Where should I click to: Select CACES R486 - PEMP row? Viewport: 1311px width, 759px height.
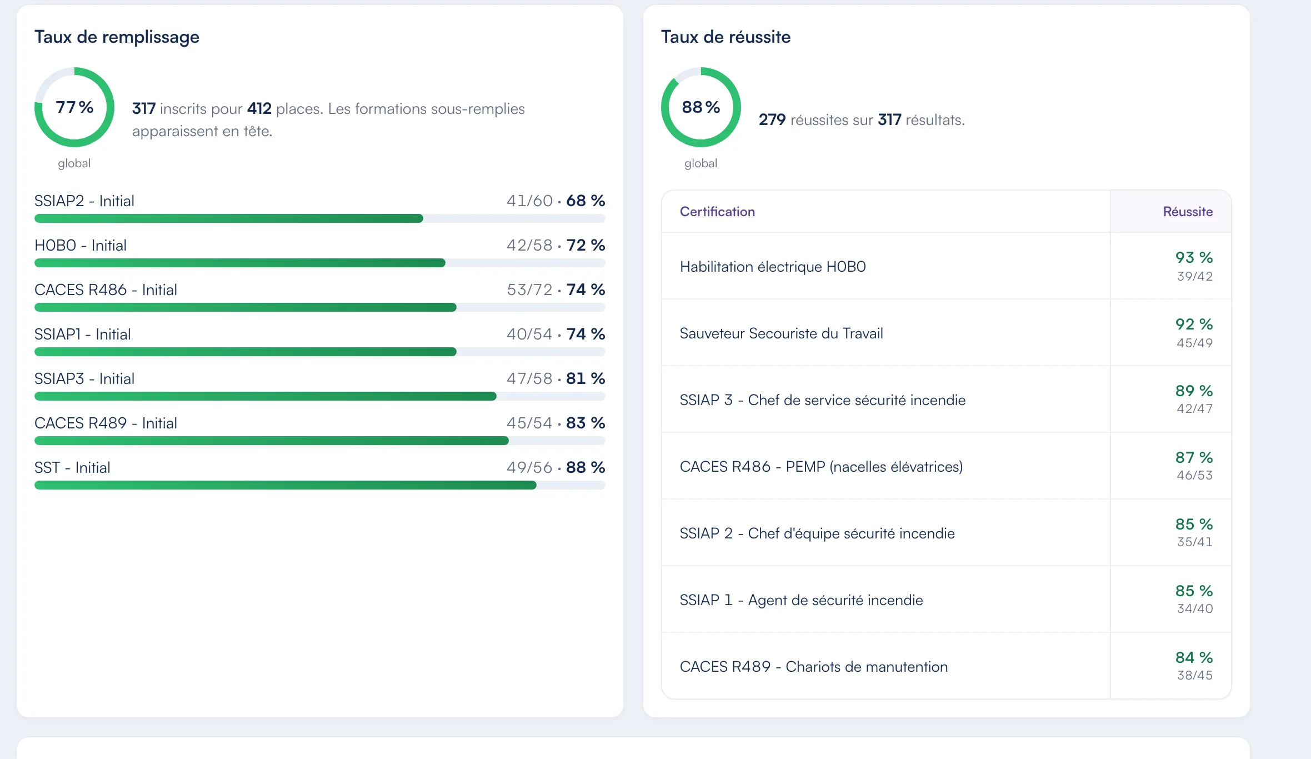point(947,466)
